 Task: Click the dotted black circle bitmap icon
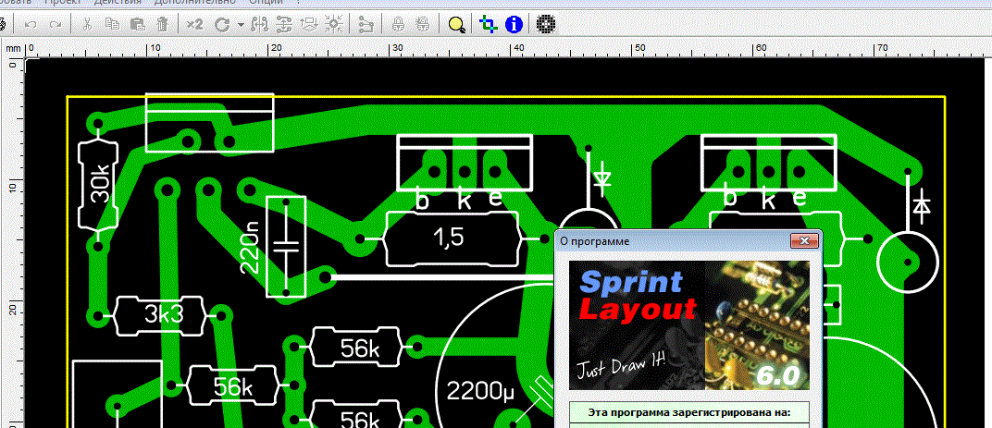click(546, 25)
